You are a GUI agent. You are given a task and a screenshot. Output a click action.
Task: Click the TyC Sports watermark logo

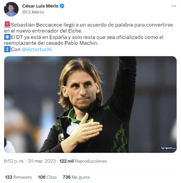click(168, 148)
